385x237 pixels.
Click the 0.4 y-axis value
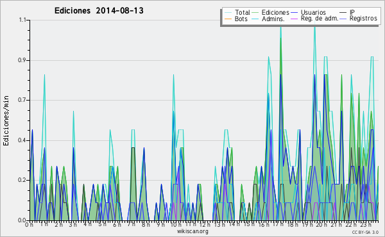click(22, 140)
